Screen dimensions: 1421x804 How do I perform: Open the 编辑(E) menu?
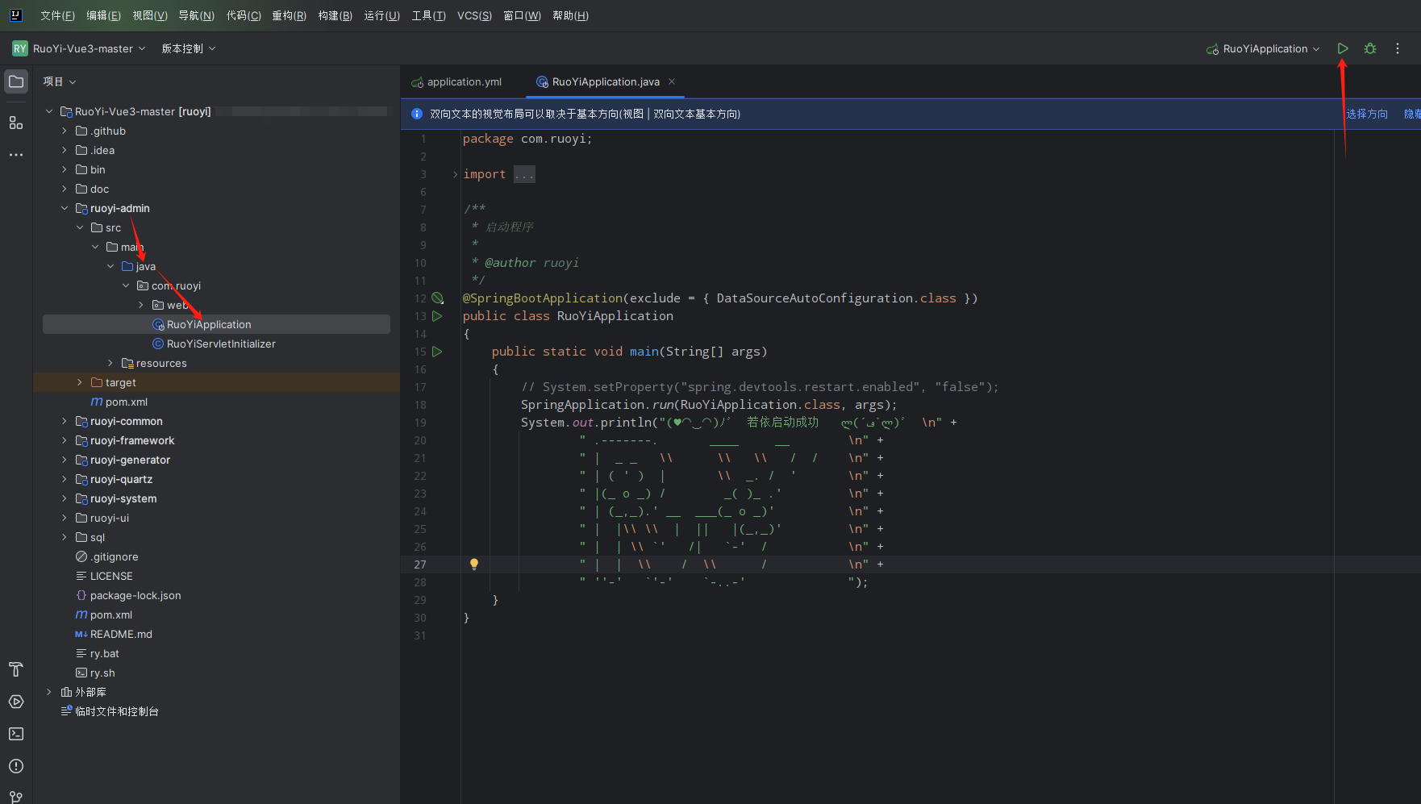click(x=103, y=15)
